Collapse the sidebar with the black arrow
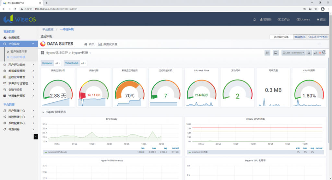Screen dimensions: 332x180 tap(36, 137)
